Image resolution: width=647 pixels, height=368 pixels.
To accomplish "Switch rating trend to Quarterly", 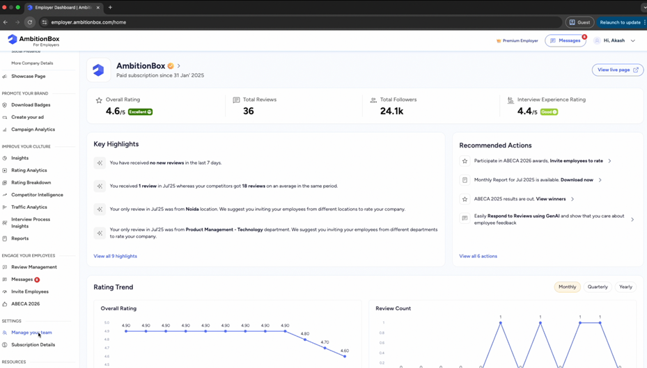I will click(x=597, y=287).
